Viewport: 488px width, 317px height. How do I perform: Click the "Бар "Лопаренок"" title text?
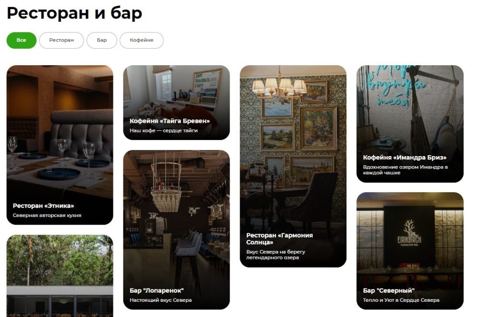(156, 290)
